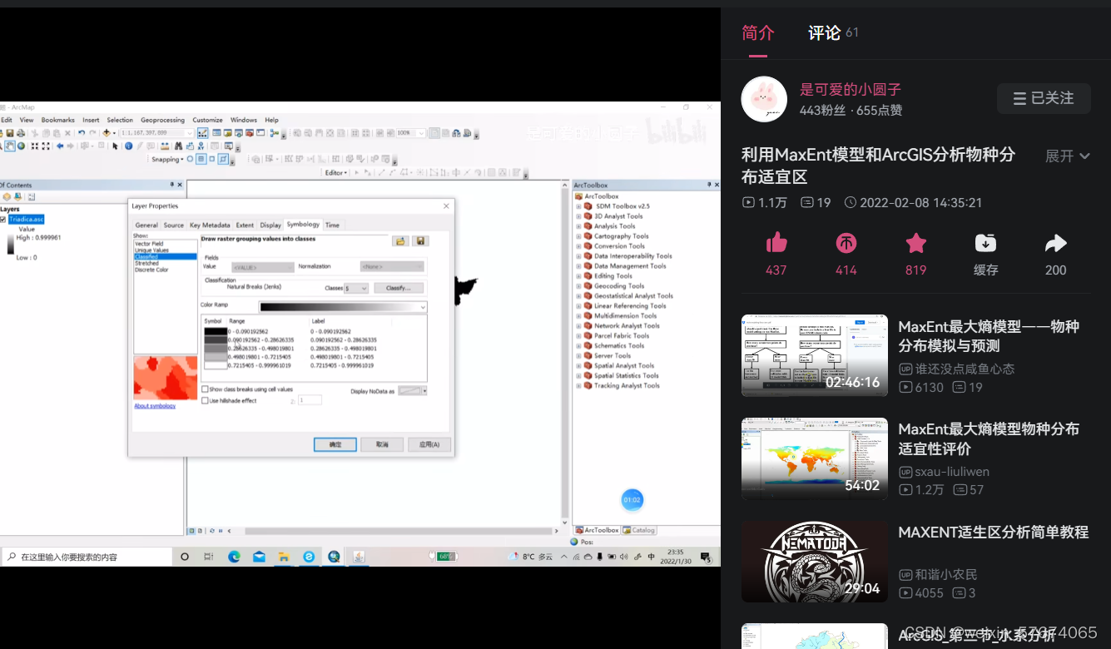Open the Snapping dropdown menu
Viewport: 1111px width, 649px height.
[x=167, y=159]
